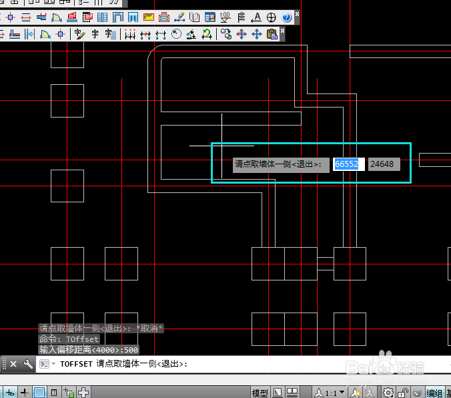
Task: Select the single-line text 字 icon
Action: (95, 34)
